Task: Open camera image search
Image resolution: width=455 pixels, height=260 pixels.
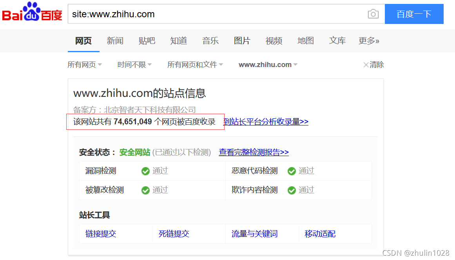Action: tap(373, 14)
